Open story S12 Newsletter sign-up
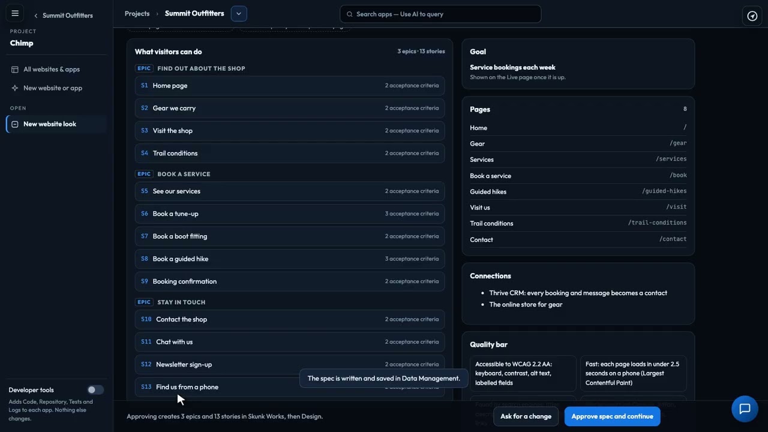 point(290,364)
